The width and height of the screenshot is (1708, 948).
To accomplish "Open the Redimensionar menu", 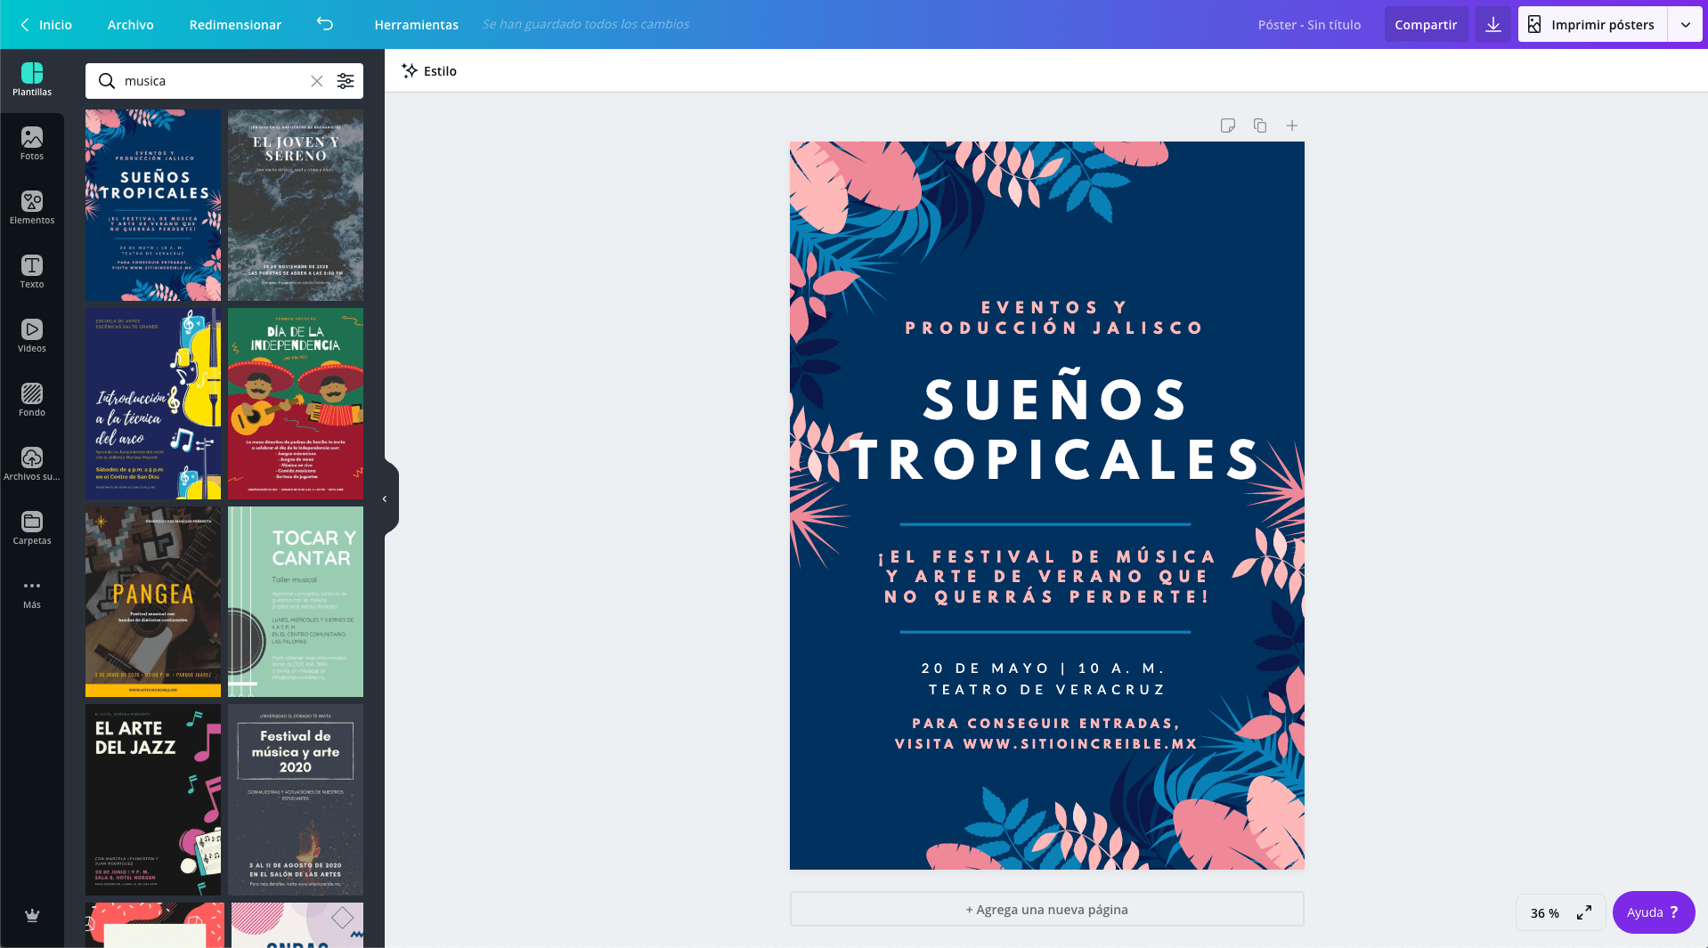I will (x=234, y=24).
